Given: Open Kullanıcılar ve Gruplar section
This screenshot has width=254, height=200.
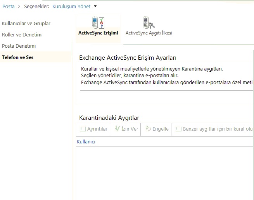Looking at the screenshot, I should tap(26, 24).
